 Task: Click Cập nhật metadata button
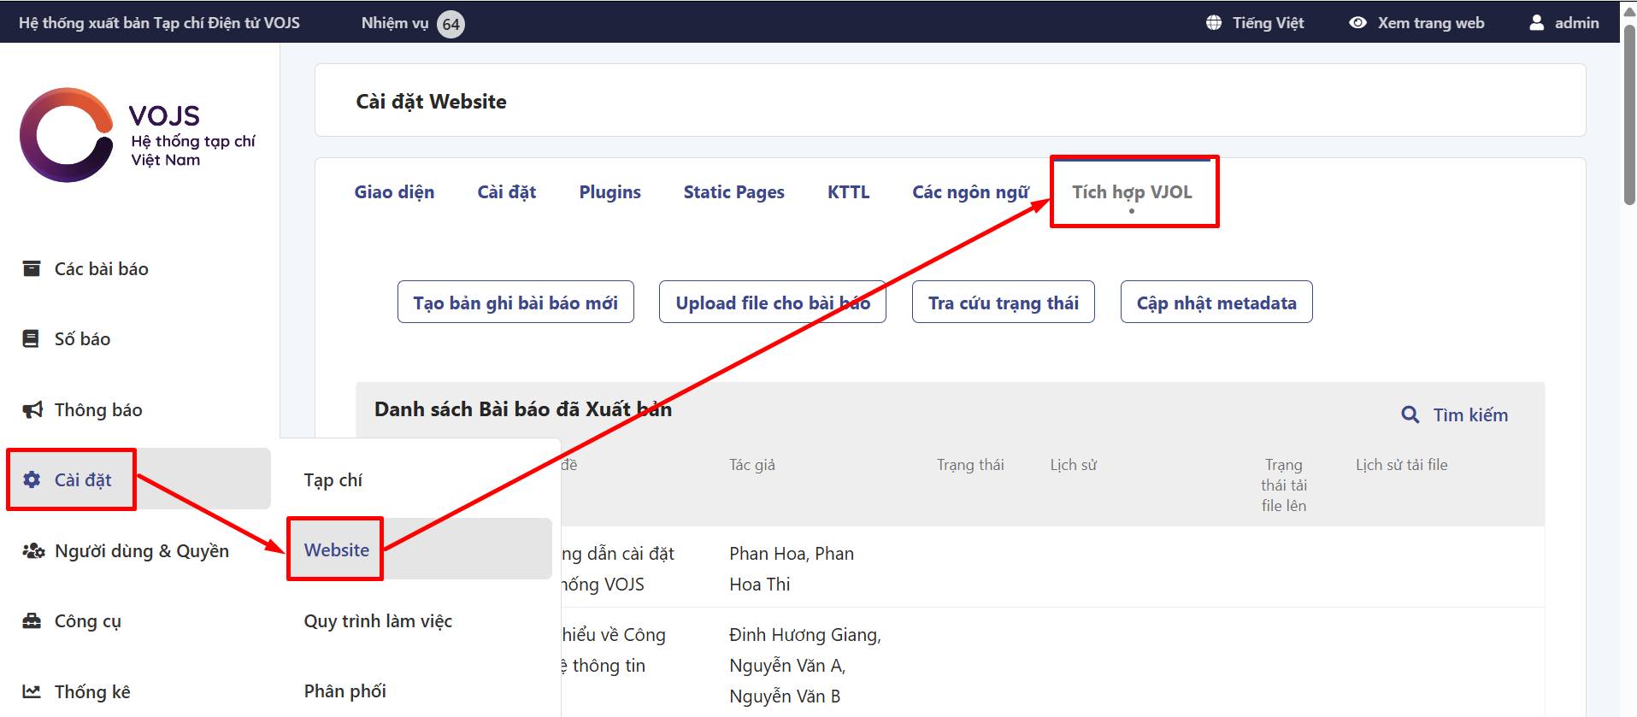pyautogui.click(x=1216, y=303)
